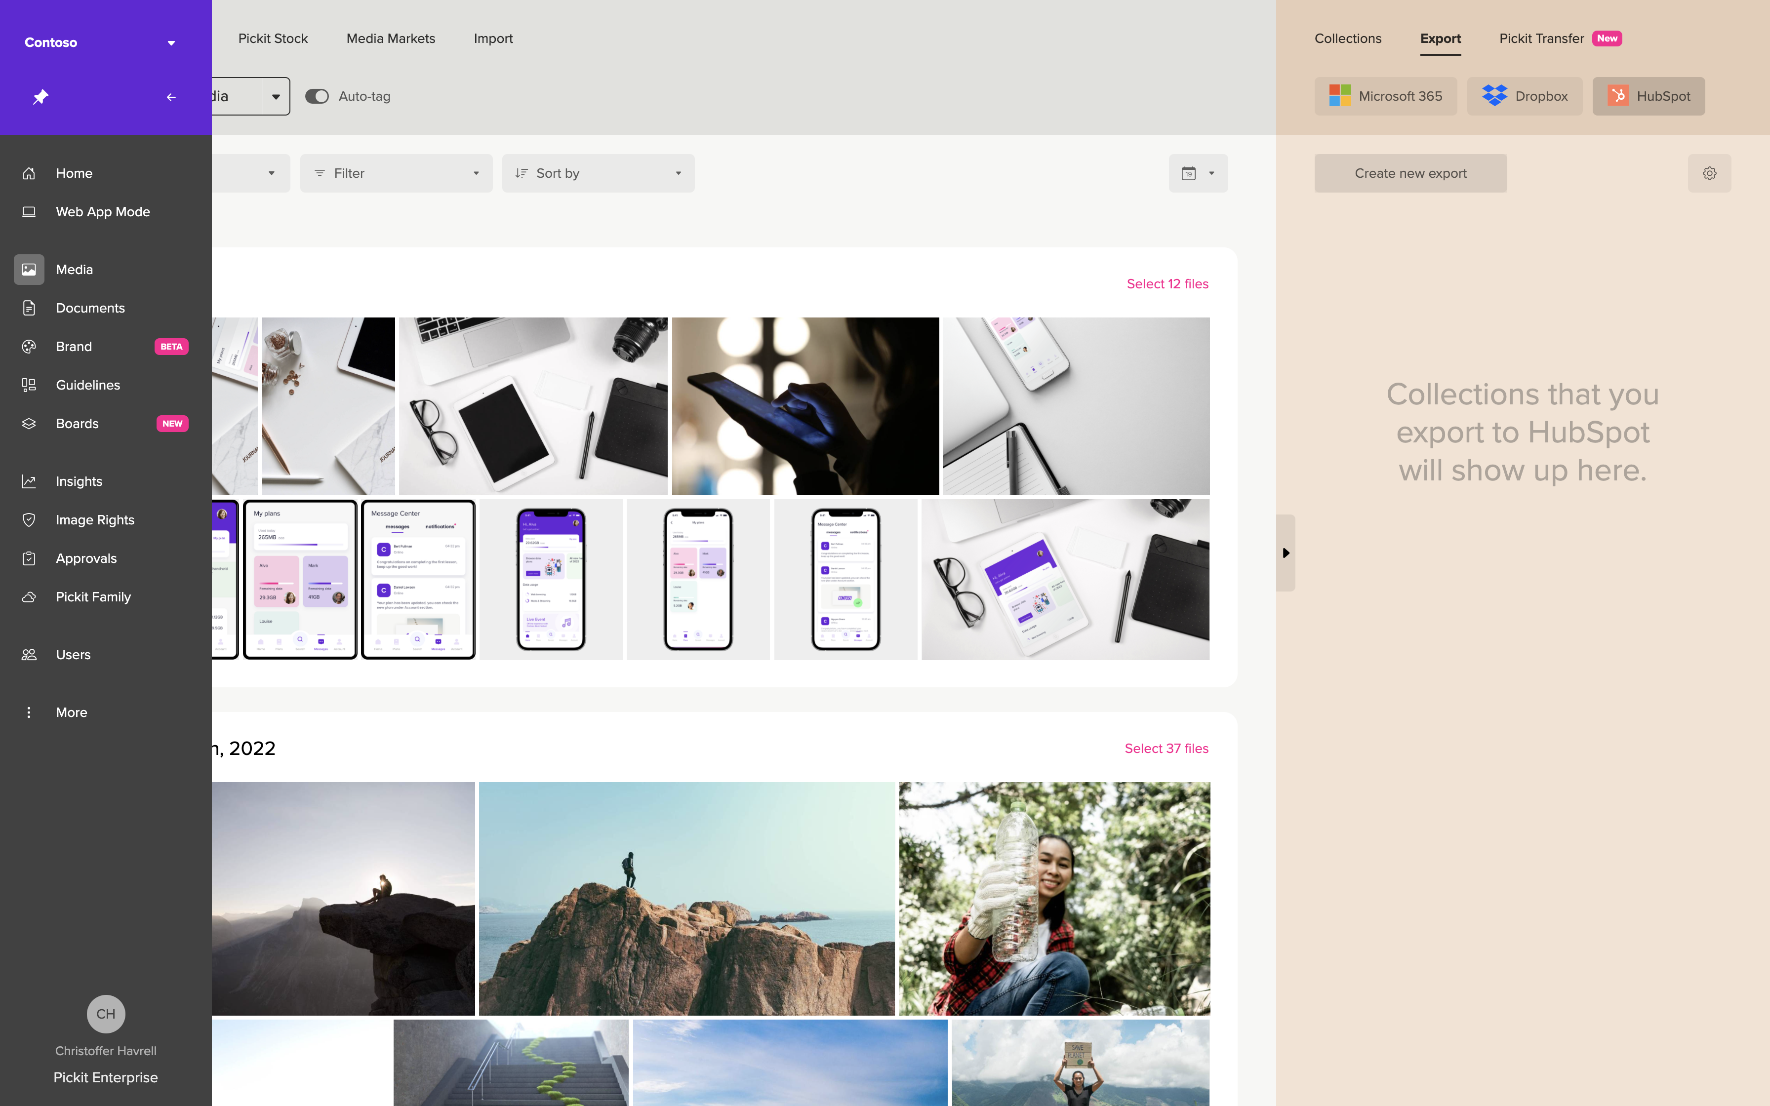
Task: Click Create new export button
Action: [1410, 173]
